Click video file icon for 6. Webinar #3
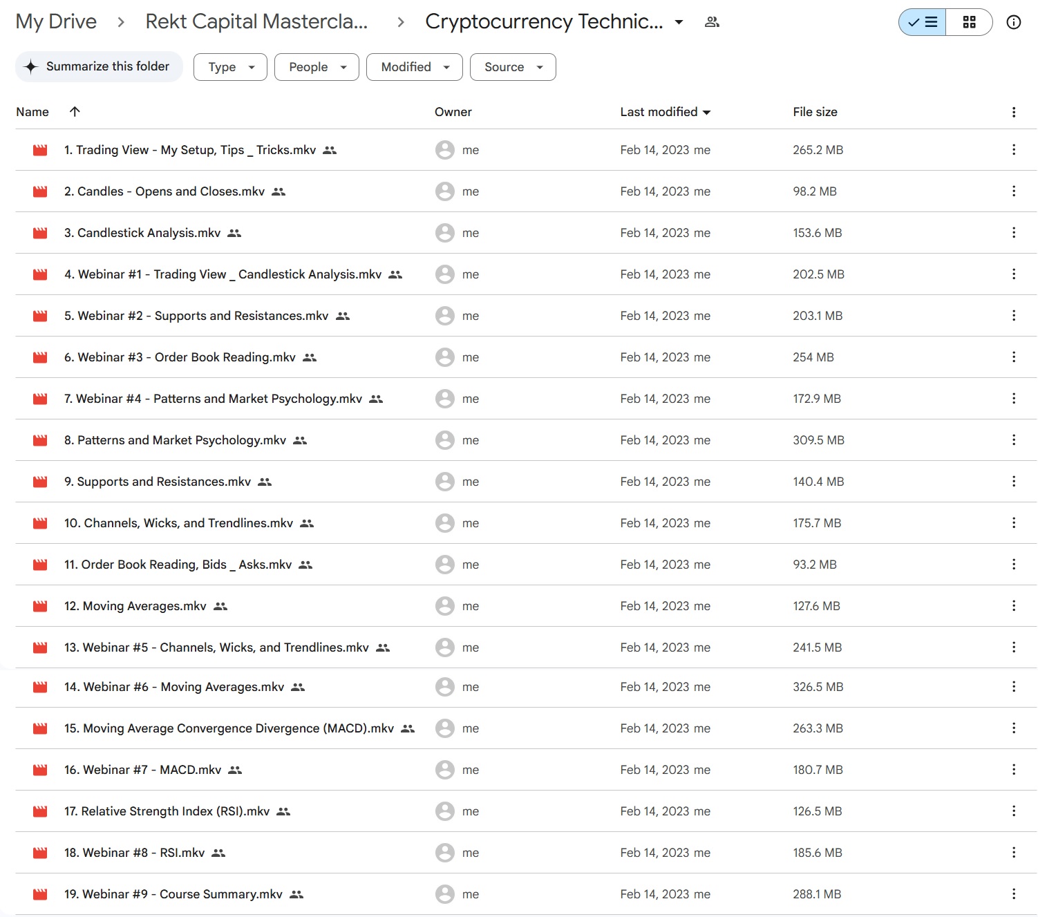This screenshot has width=1038, height=917. [41, 357]
